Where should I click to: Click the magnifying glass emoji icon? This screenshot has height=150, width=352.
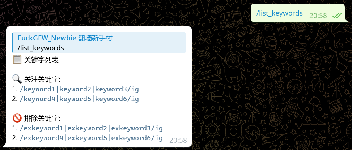point(17,79)
